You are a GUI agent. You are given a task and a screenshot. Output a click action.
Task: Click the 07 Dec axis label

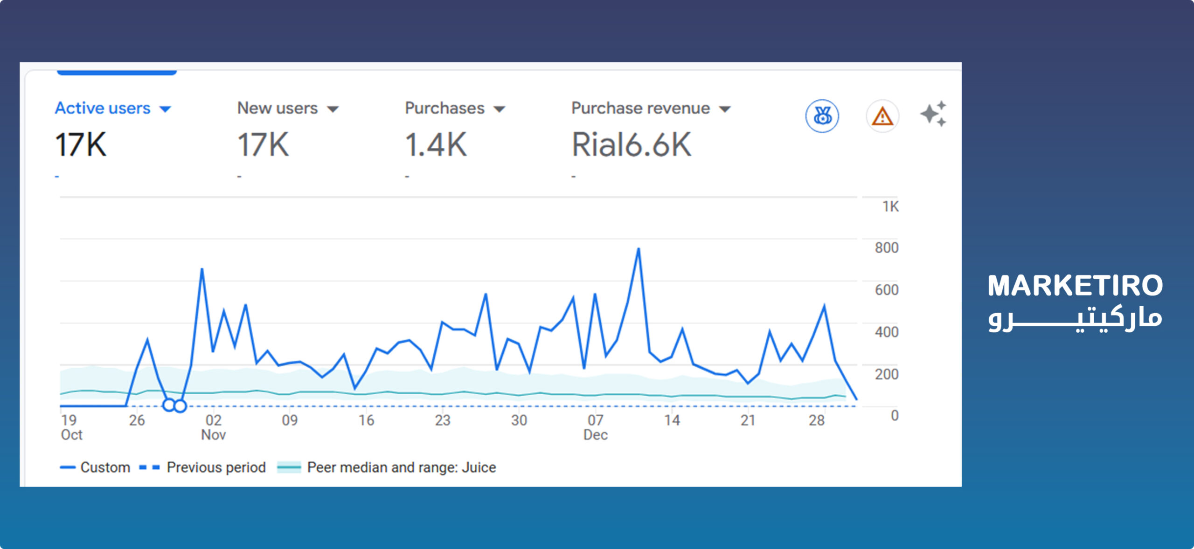(x=595, y=427)
